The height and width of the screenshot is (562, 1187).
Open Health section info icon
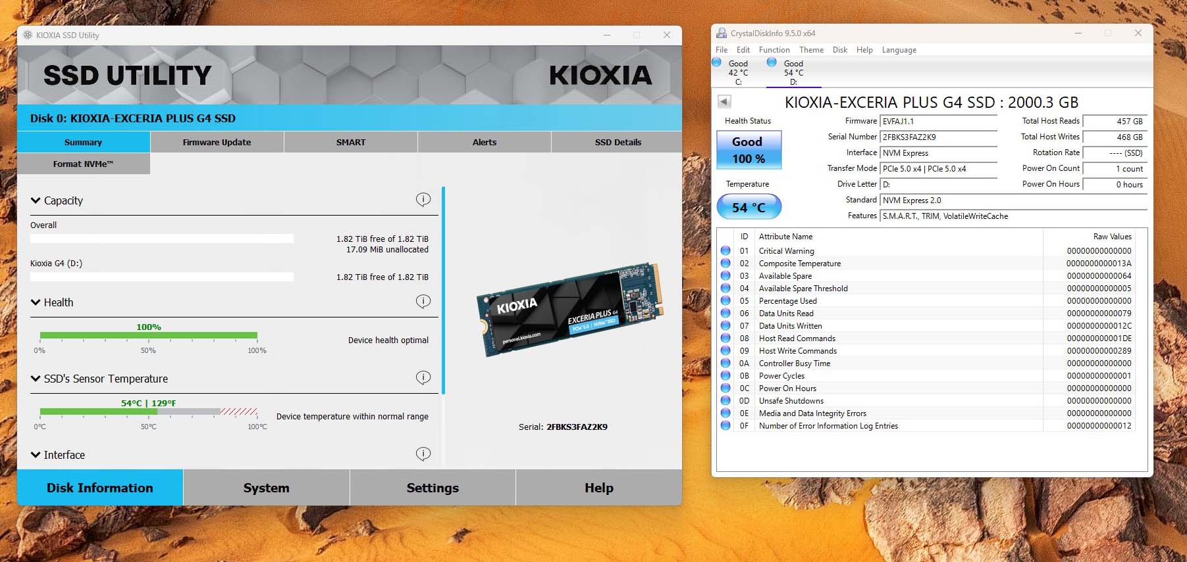[x=423, y=301]
